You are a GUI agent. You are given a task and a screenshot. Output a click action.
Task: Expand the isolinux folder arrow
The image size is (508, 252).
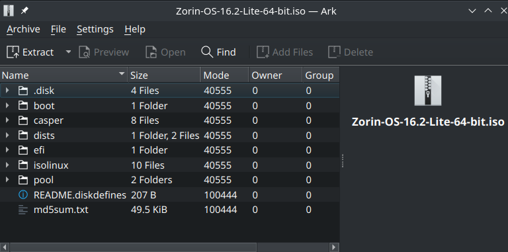[7, 165]
